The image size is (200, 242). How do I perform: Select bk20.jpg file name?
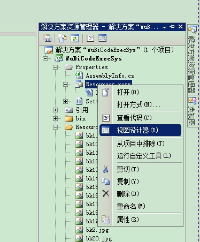[99, 238]
